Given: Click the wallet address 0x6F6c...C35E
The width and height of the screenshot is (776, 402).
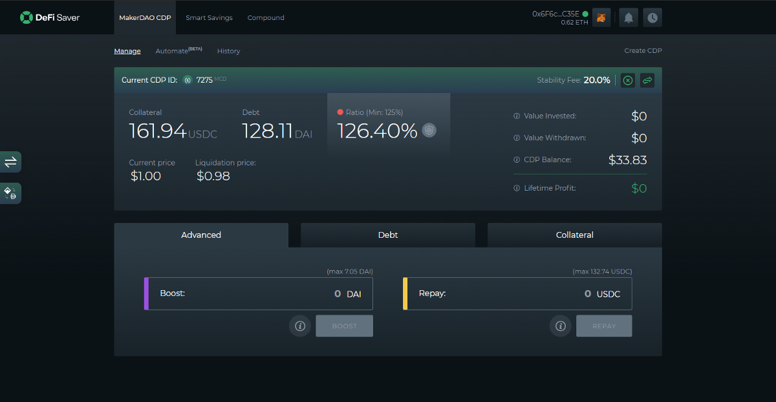Looking at the screenshot, I should point(555,14).
